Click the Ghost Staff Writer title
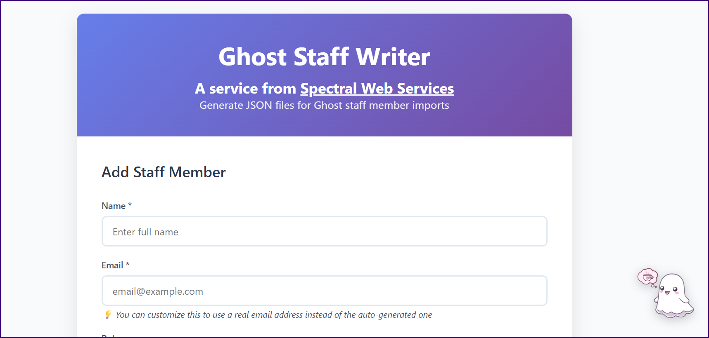The height and width of the screenshot is (338, 709). point(324,56)
